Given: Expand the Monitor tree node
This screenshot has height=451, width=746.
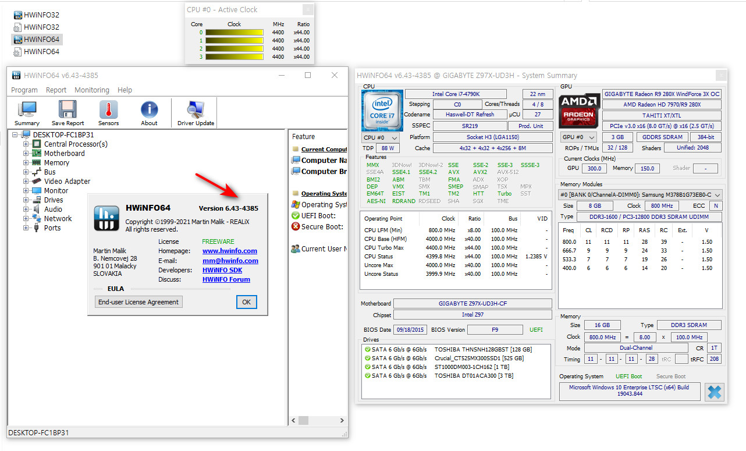Looking at the screenshot, I should pyautogui.click(x=26, y=190).
